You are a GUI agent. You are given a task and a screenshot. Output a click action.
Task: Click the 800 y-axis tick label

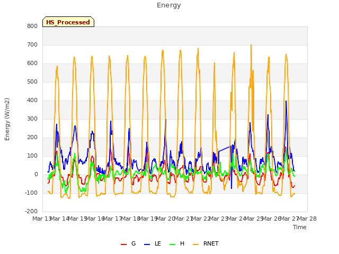point(32,26)
